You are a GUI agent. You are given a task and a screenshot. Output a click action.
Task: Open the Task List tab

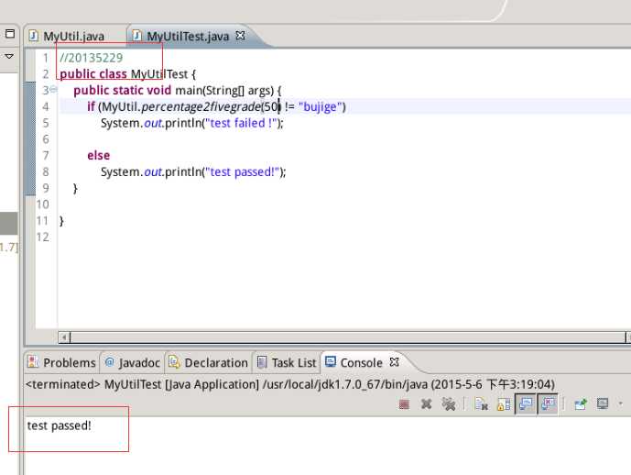pyautogui.click(x=287, y=362)
